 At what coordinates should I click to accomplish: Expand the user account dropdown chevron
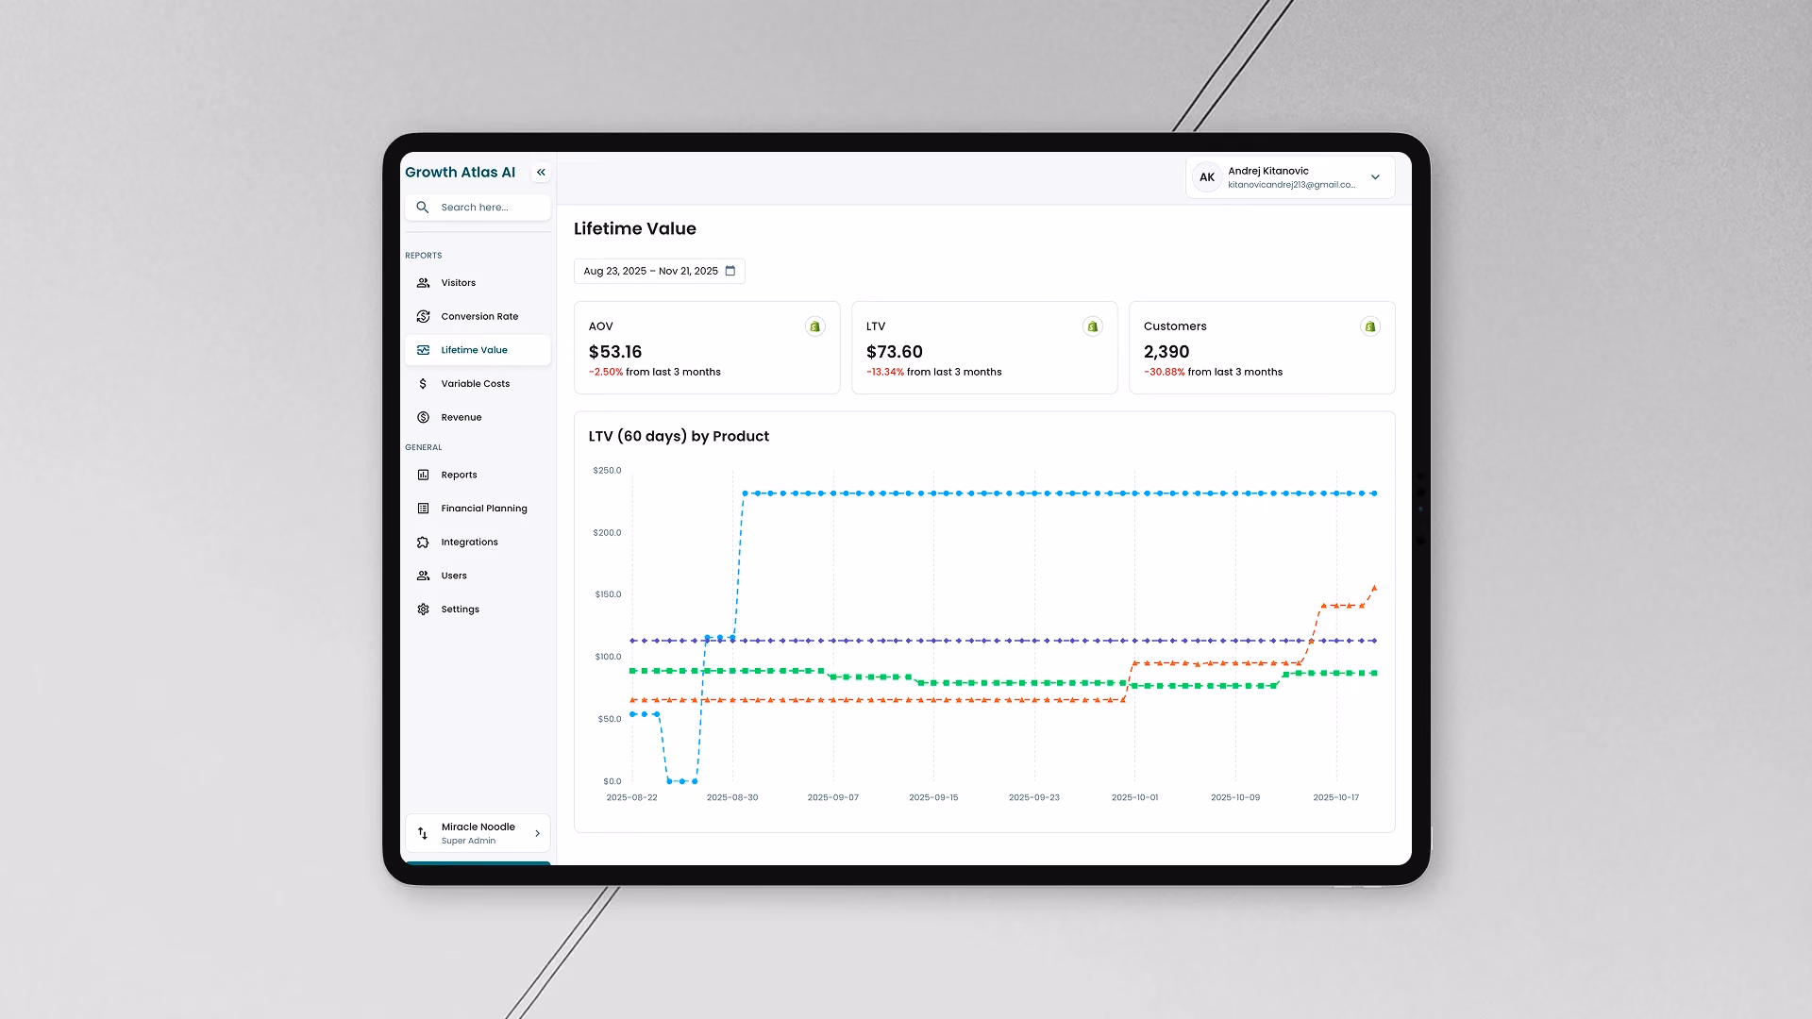(x=1375, y=177)
